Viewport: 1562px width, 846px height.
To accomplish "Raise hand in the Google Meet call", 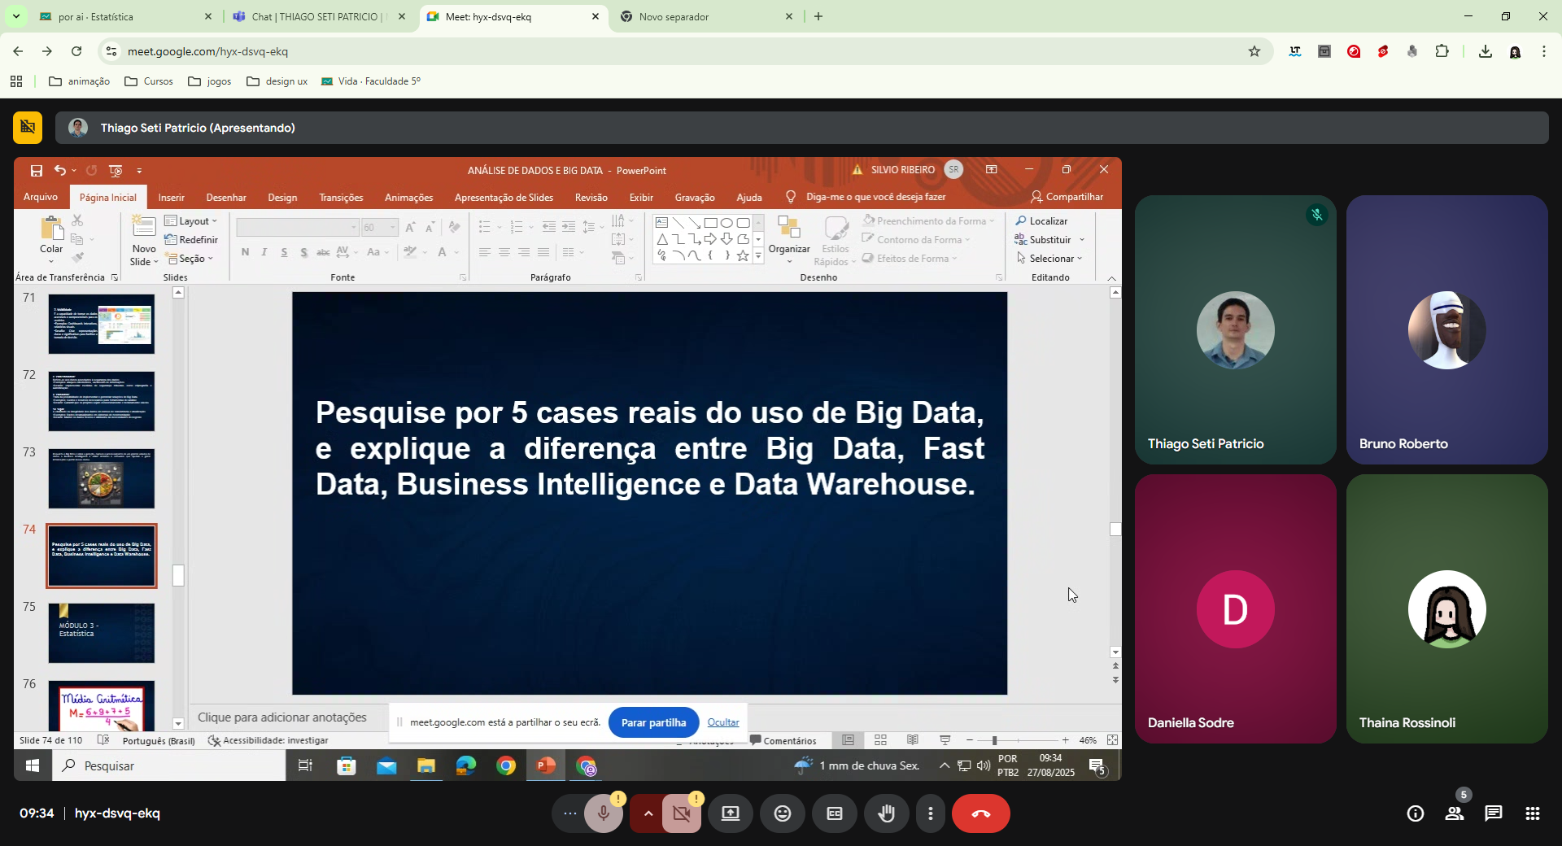I will point(886,813).
